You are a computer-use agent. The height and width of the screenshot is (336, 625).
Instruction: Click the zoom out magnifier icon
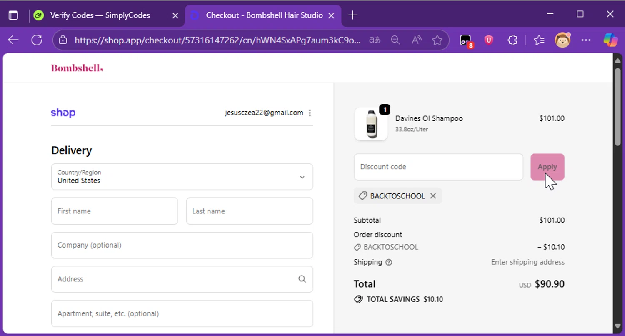[395, 40]
